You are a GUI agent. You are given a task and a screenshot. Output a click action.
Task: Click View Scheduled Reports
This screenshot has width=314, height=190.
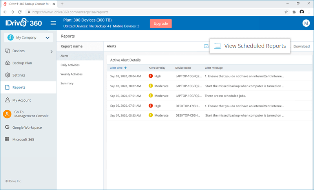click(250, 46)
